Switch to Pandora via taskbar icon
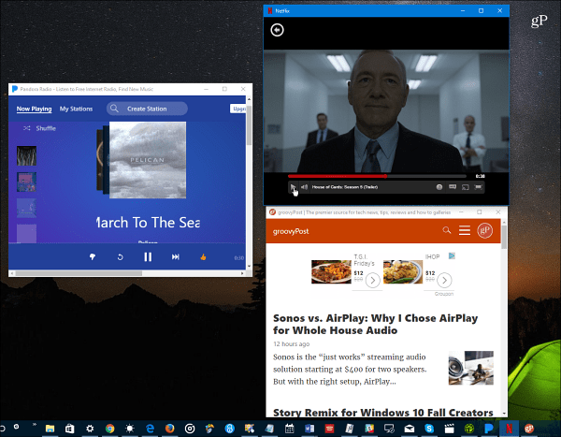The width and height of the screenshot is (561, 437). (x=489, y=428)
